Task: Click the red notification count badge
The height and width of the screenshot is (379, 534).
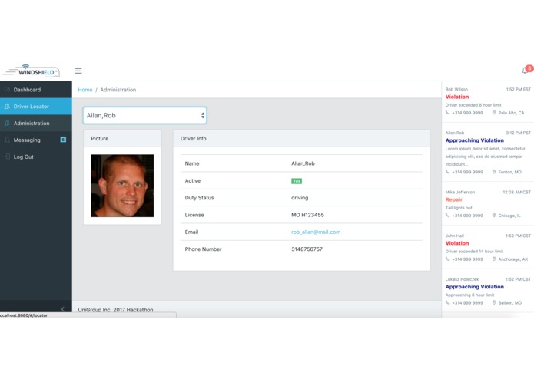Action: click(529, 68)
